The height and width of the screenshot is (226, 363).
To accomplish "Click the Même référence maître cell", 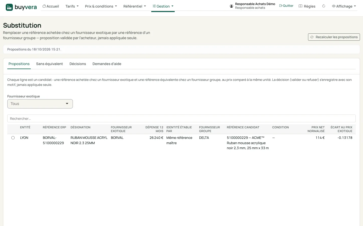I will [x=179, y=140].
